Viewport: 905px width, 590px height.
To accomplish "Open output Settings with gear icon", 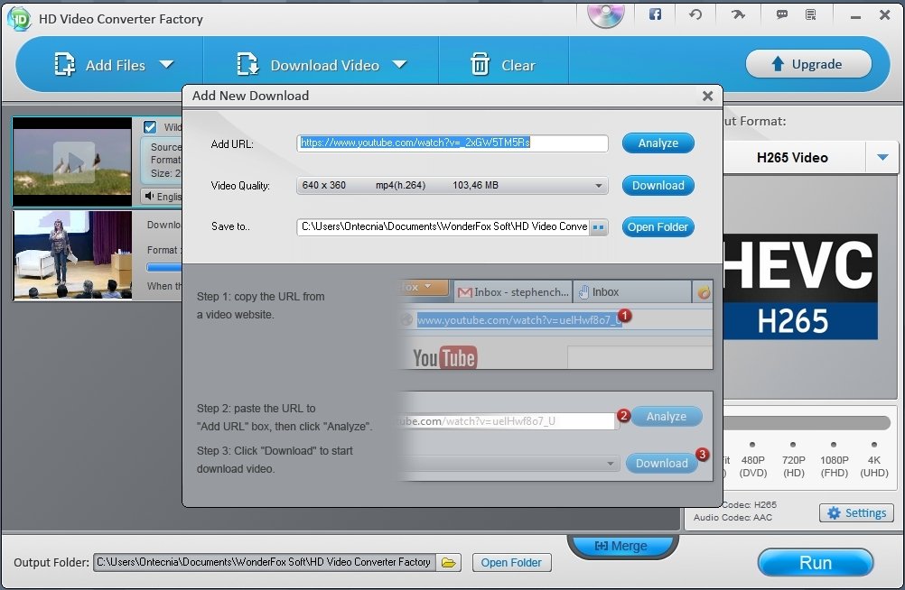I will tap(856, 512).
